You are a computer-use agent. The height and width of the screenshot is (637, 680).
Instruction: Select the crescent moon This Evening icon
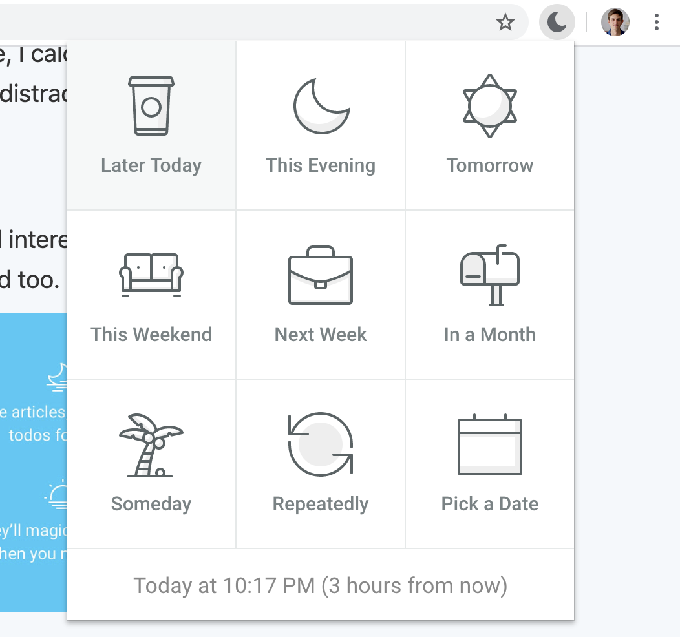[321, 106]
